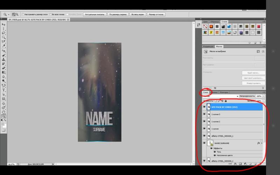Image resolution: width=280 pixels, height=175 pixels.
Task: Select the Eyedropper tool
Action: coord(3,46)
